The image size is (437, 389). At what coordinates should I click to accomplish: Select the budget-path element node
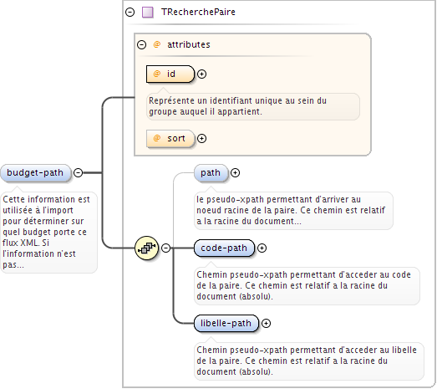[x=35, y=172]
